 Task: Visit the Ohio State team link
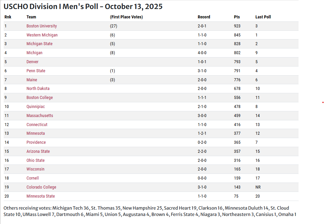pyautogui.click(x=35, y=160)
